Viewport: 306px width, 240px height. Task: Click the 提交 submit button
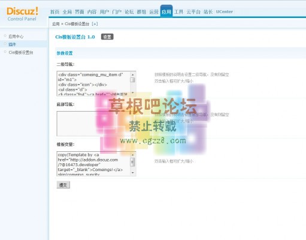[x=63, y=185]
